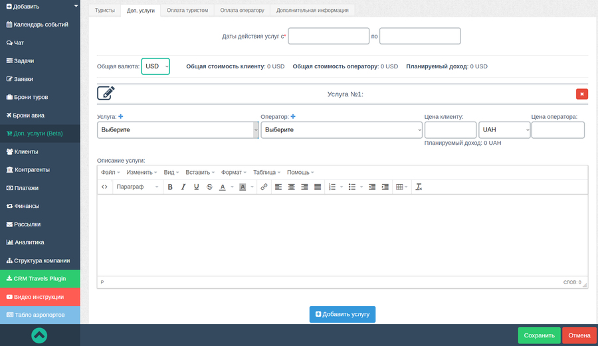Apply italic formatting in the editor
The width and height of the screenshot is (598, 346).
coord(183,187)
